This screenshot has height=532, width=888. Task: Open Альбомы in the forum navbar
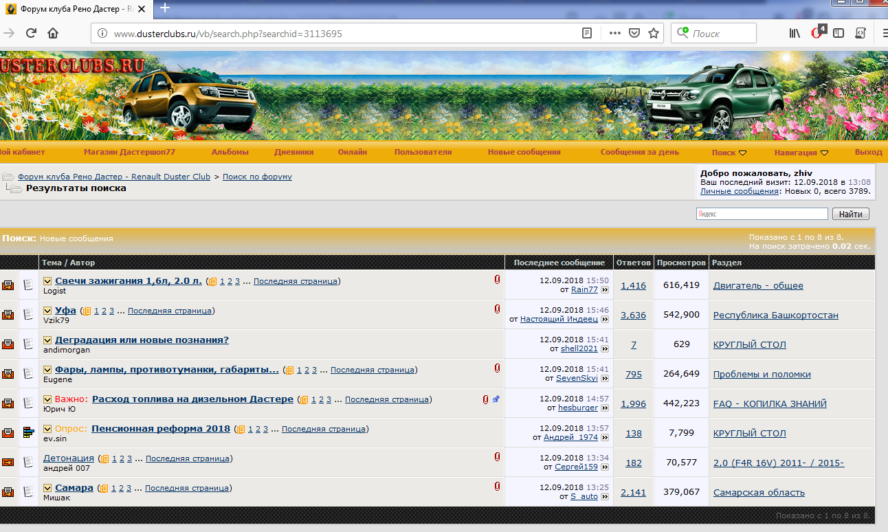(230, 152)
